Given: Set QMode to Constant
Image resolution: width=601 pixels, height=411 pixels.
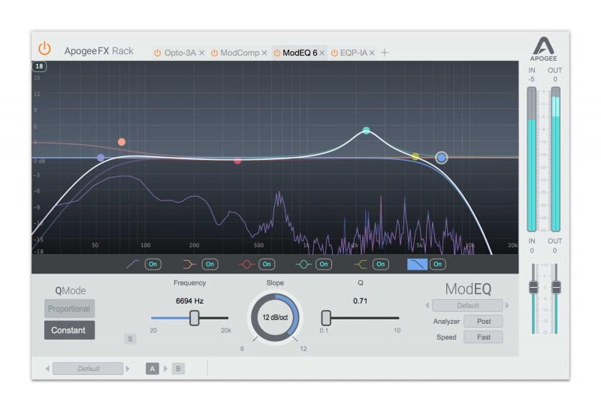Looking at the screenshot, I should coord(69,330).
